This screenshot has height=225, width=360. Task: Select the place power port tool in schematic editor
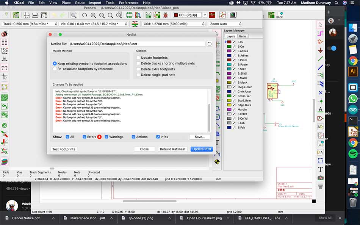pos(321,50)
